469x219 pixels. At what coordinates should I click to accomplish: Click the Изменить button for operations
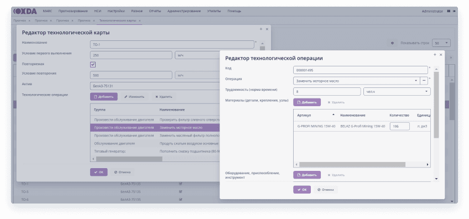coord(134,97)
